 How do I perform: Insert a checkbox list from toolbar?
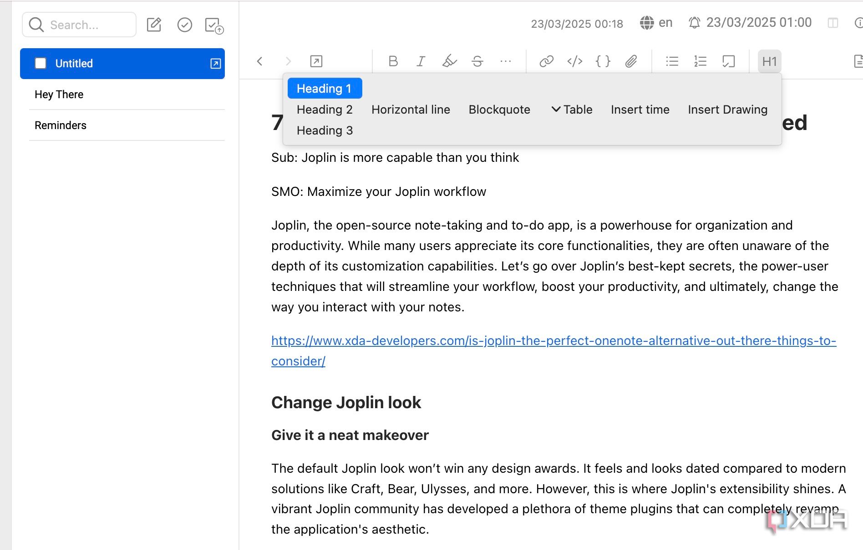[x=728, y=61]
